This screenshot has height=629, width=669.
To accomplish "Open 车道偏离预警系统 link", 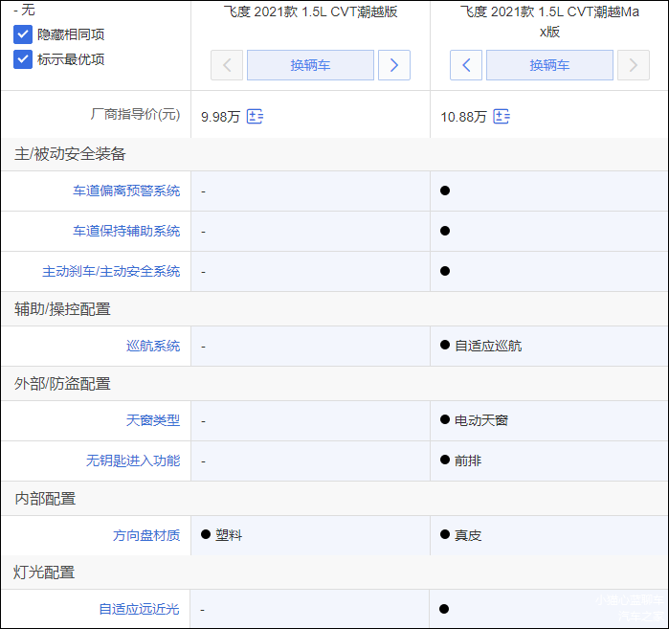I will 126,191.
